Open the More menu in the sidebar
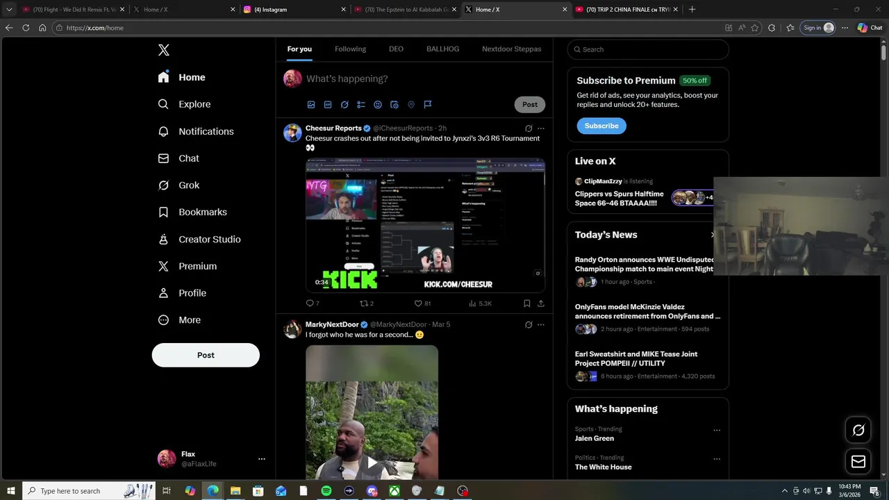 [x=179, y=320]
